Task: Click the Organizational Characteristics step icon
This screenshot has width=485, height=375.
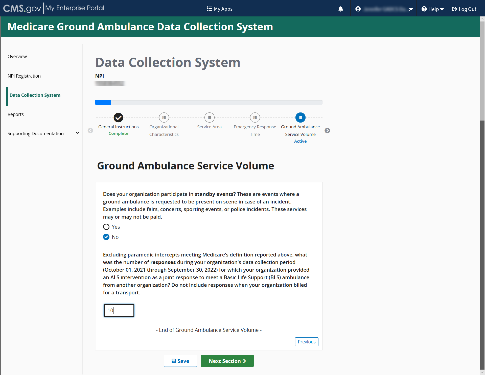Action: 164,118
